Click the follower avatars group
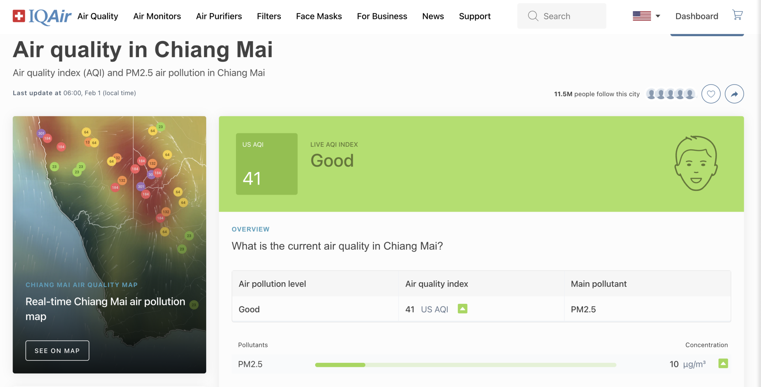Viewport: 761px width, 387px height. (670, 94)
